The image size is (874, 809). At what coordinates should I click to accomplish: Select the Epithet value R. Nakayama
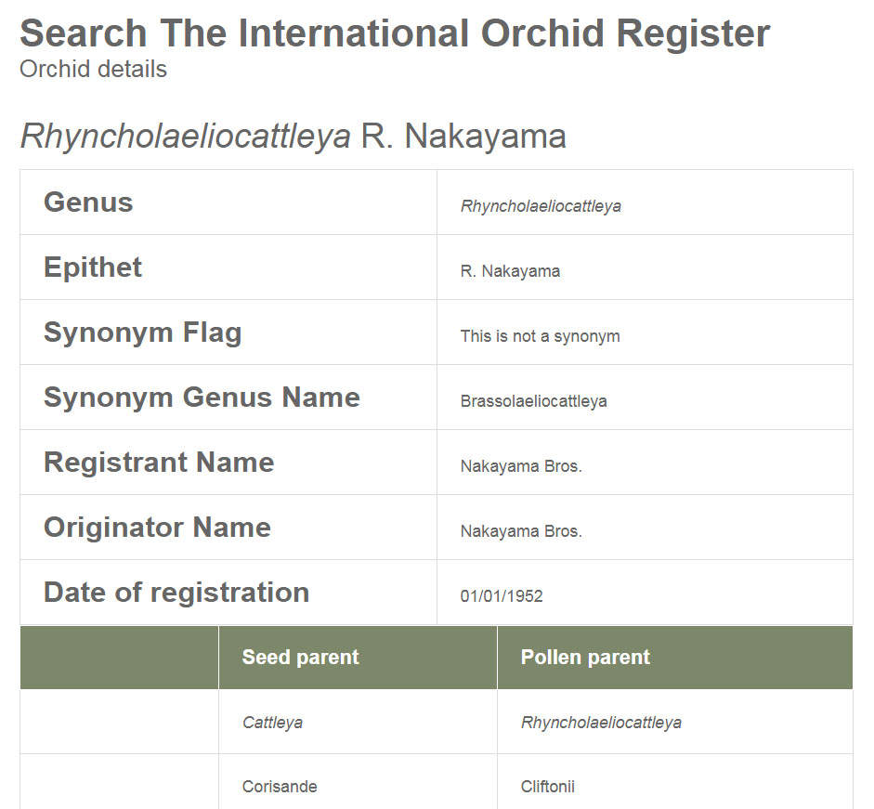(510, 271)
